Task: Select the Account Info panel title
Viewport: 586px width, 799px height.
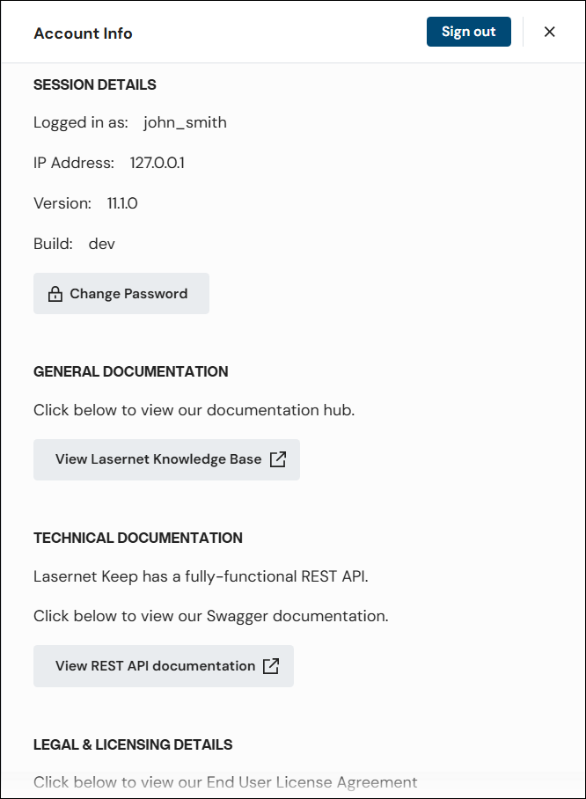Action: 83,33
